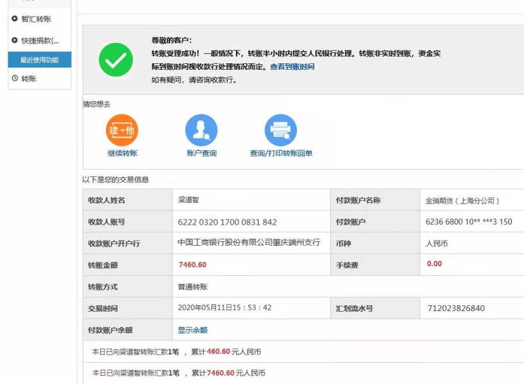Click the orange 继续转账 icon
Screen dimensions: 524x384
[x=122, y=131]
